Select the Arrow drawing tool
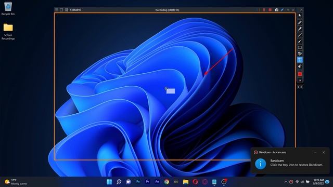 point(300,41)
